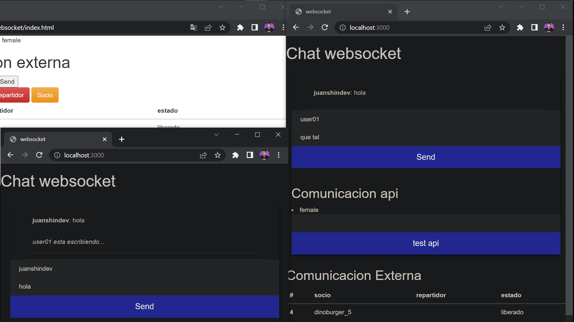574x322 pixels.
Task: Open the three-dot Chrome menu in the right window
Action: (563, 27)
